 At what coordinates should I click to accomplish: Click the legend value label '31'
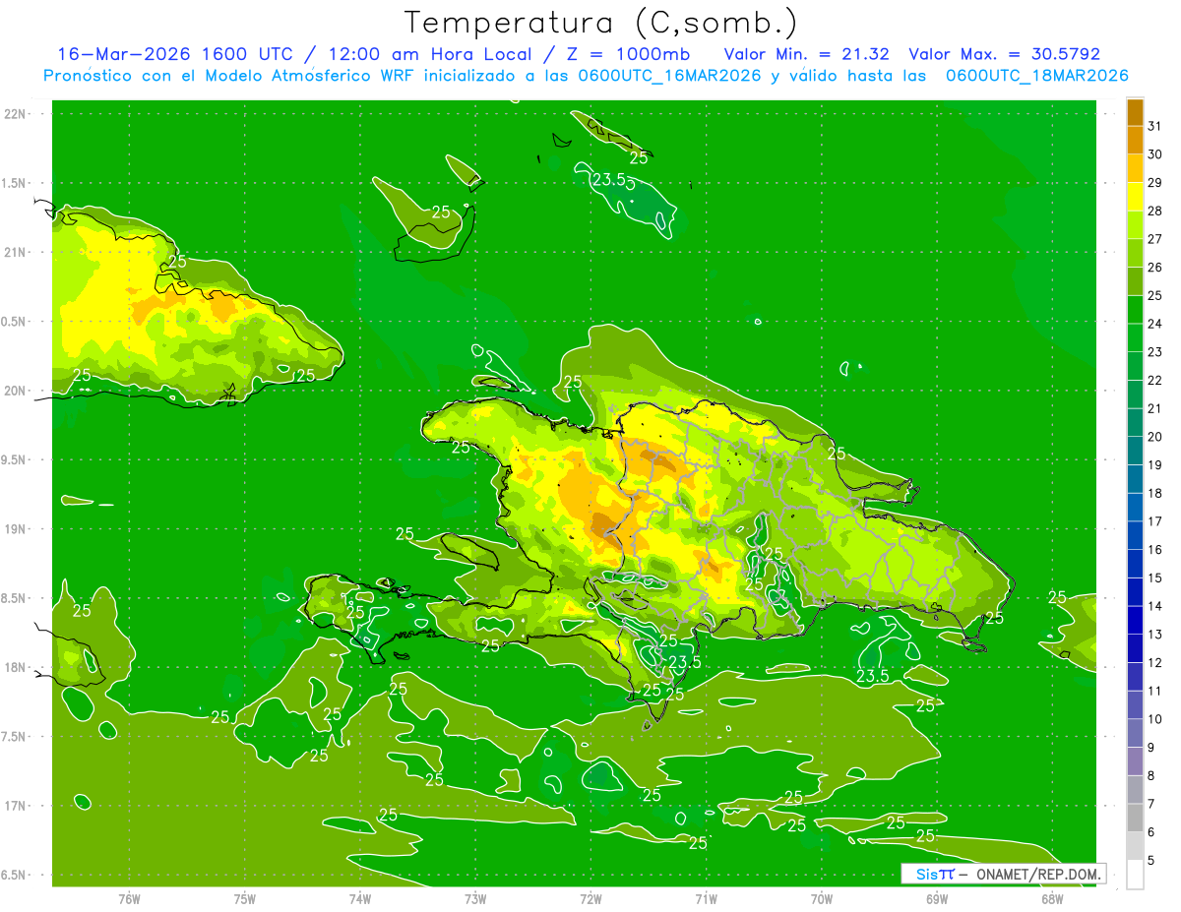point(1155,126)
